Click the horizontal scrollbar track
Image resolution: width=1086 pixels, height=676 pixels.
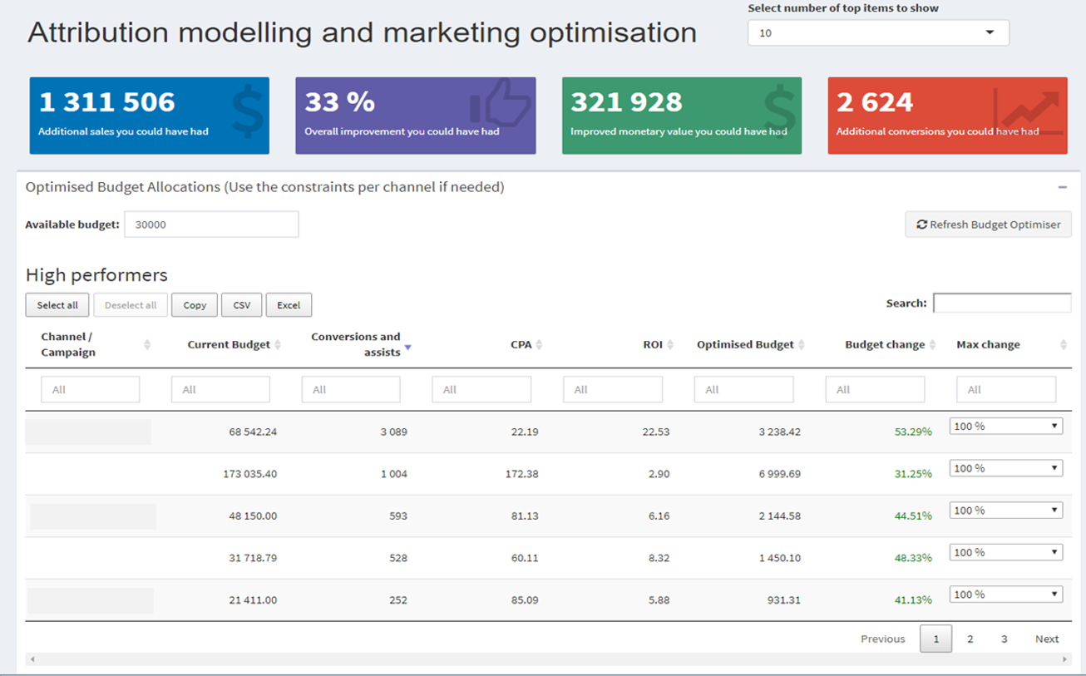coord(549,659)
